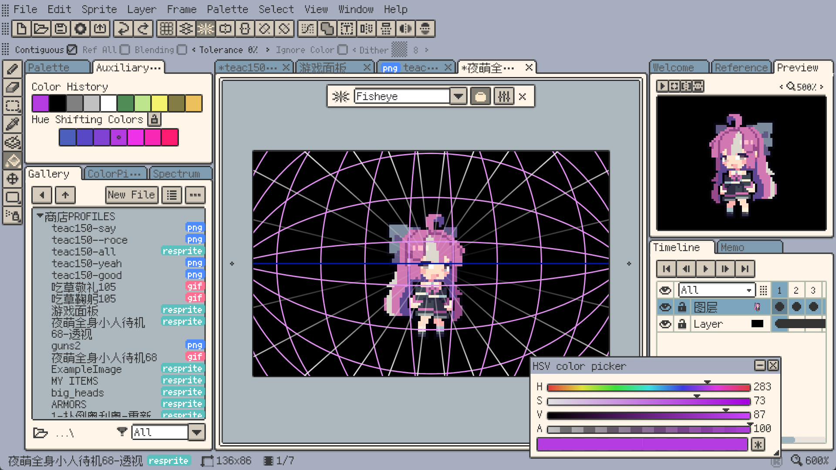This screenshot has height=470, width=836.
Task: Open the toolbar settings gear
Action: point(80,29)
